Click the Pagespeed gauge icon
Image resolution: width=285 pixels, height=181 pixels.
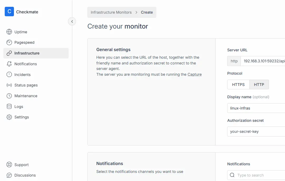[x=9, y=42]
